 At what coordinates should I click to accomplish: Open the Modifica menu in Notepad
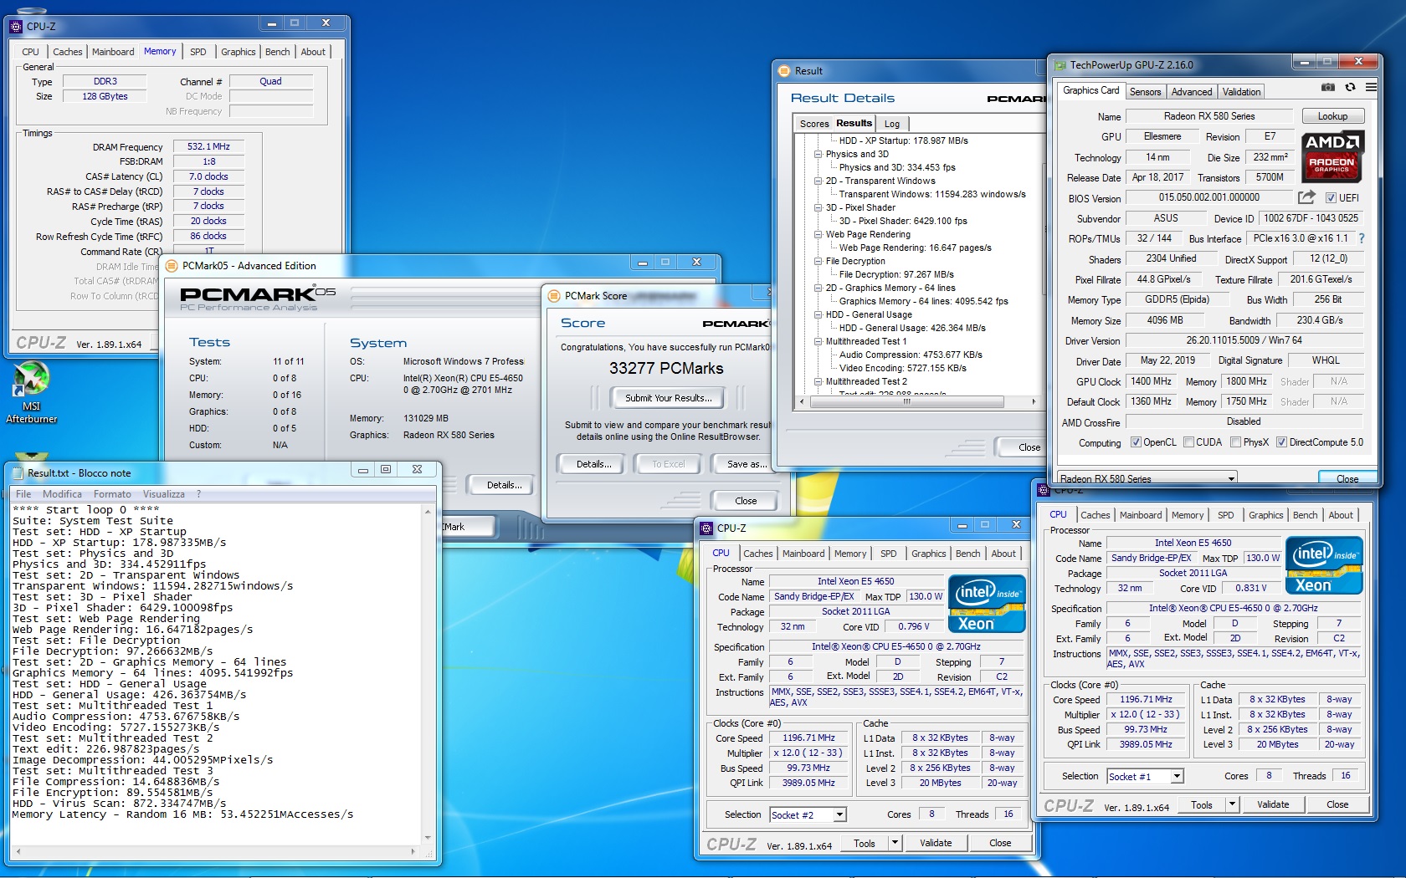click(62, 494)
